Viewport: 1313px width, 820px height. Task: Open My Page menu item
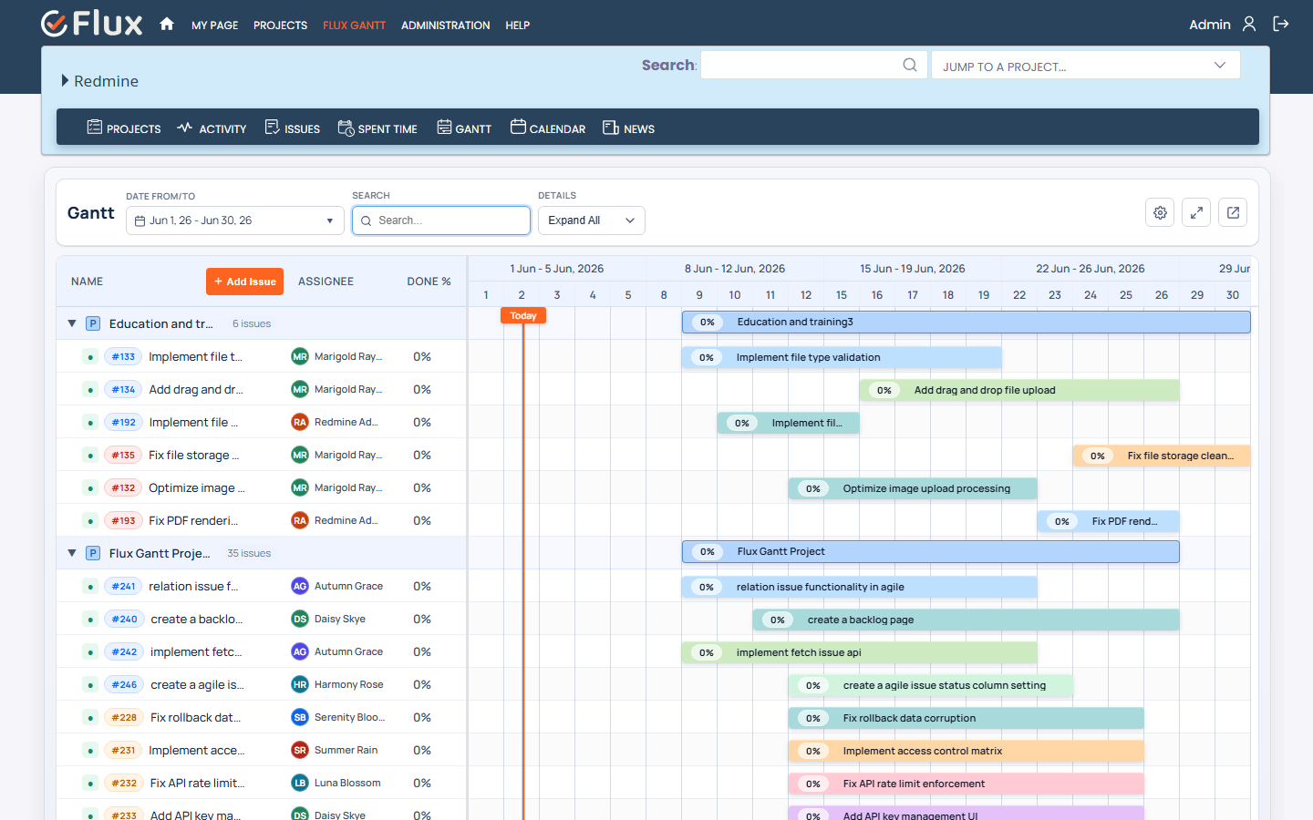[x=214, y=26]
